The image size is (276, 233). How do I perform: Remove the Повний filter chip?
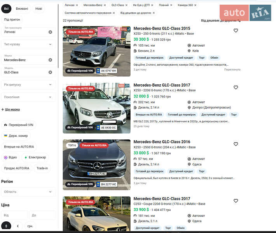(x=171, y=5)
